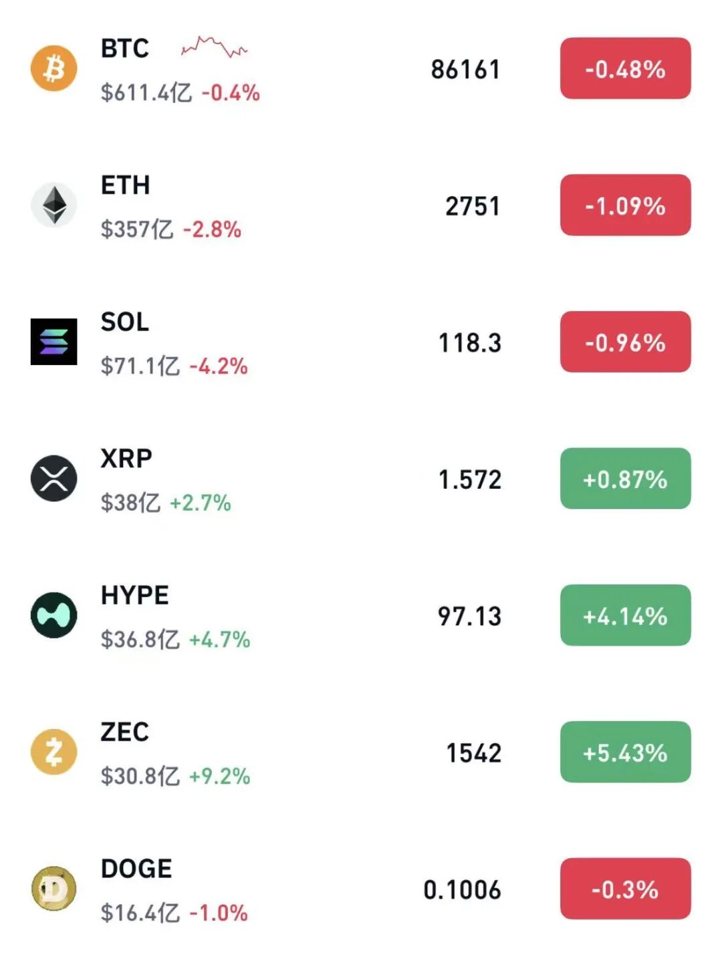Tap the Ethereum diamond logo
The image size is (722, 969).
[x=54, y=205]
